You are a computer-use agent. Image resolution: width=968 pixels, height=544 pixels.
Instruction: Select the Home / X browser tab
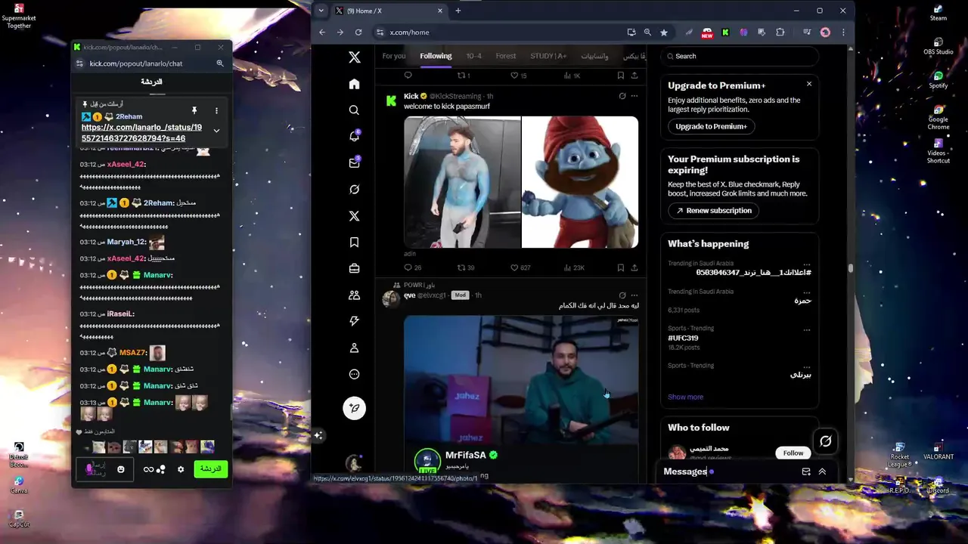click(389, 11)
